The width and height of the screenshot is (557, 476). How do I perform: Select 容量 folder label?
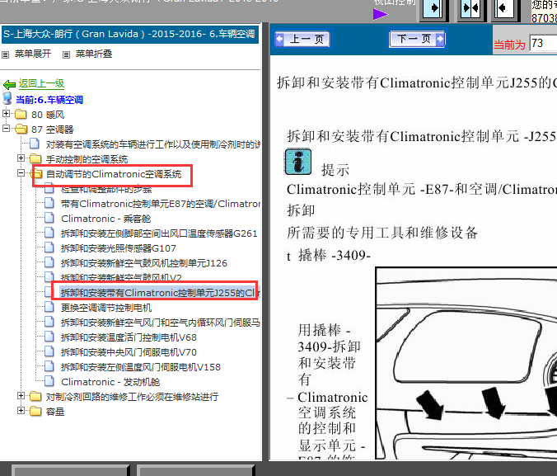[55, 412]
